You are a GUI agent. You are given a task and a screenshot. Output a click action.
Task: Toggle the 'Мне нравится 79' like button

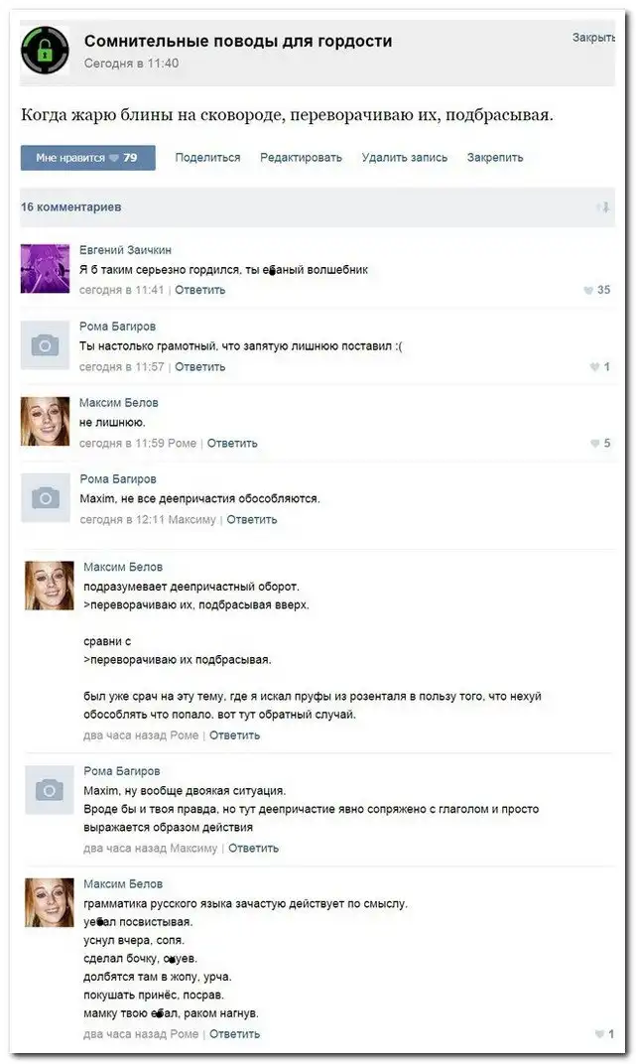point(87,158)
